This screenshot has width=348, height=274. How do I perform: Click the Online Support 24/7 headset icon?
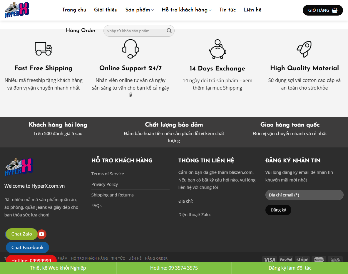coord(130,49)
